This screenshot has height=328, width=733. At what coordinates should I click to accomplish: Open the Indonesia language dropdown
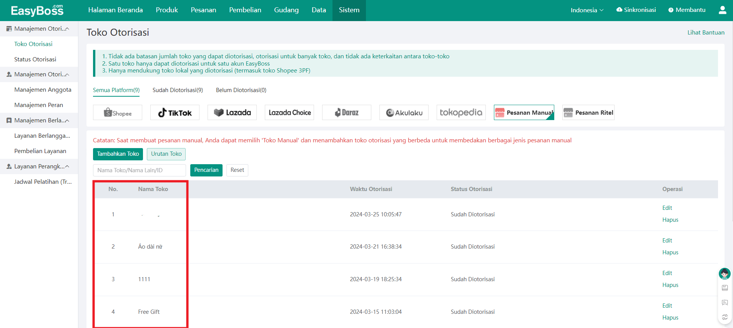(587, 10)
